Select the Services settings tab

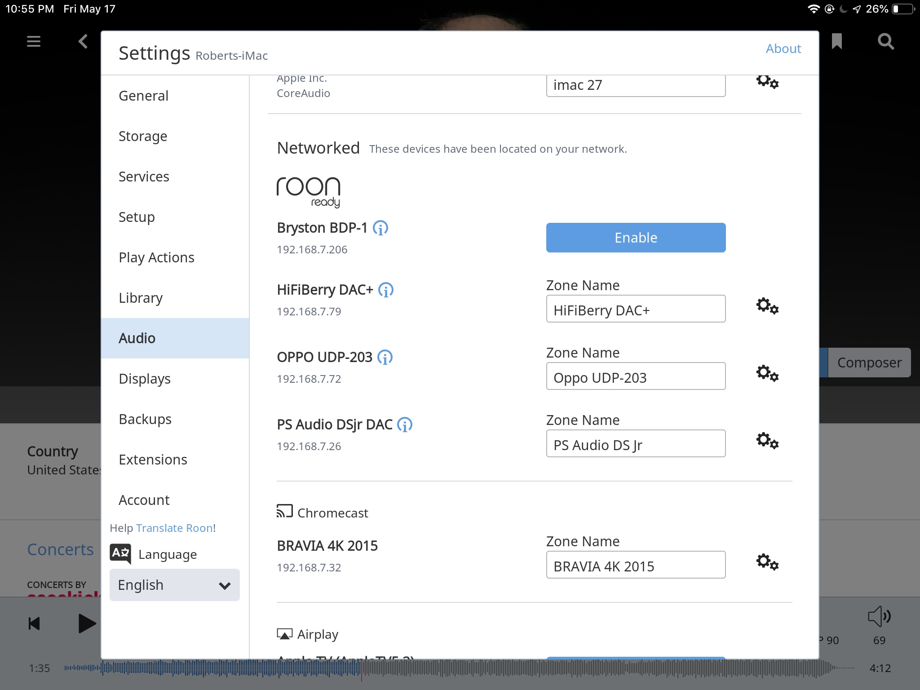point(175,177)
